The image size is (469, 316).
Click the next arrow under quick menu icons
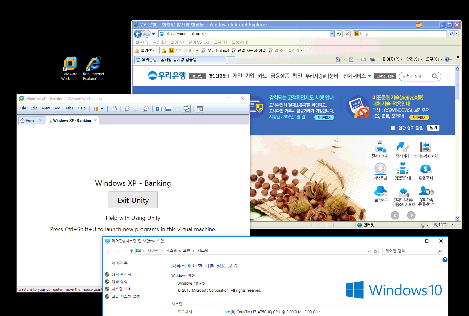click(x=411, y=215)
